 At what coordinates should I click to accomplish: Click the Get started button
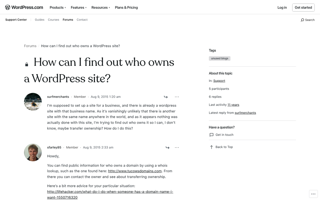(303, 7)
